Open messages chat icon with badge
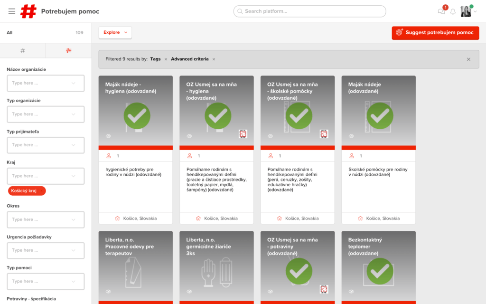This screenshot has height=304, width=486. click(441, 12)
